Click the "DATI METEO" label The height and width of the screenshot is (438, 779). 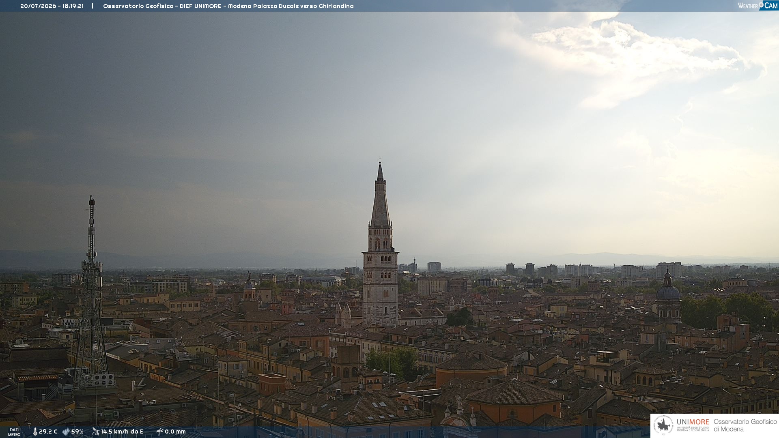tap(14, 432)
